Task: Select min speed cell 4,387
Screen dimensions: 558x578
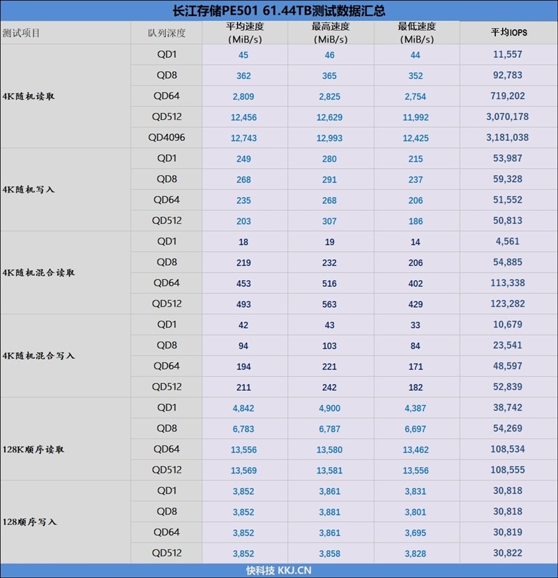Action: (417, 408)
